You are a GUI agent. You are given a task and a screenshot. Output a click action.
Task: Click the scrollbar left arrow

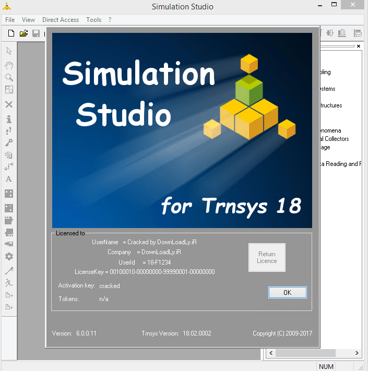coord(271,353)
